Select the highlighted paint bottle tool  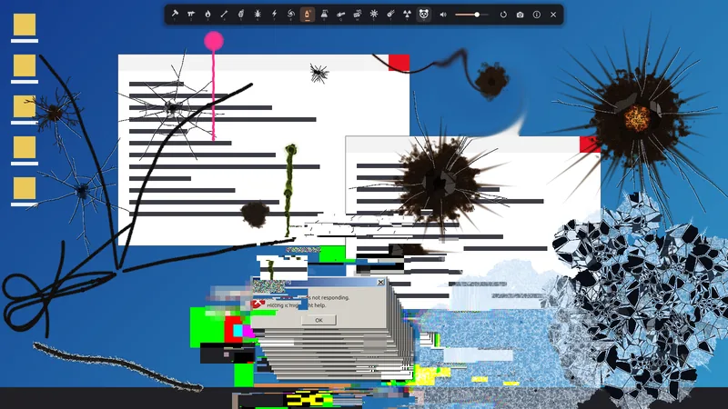coord(307,15)
